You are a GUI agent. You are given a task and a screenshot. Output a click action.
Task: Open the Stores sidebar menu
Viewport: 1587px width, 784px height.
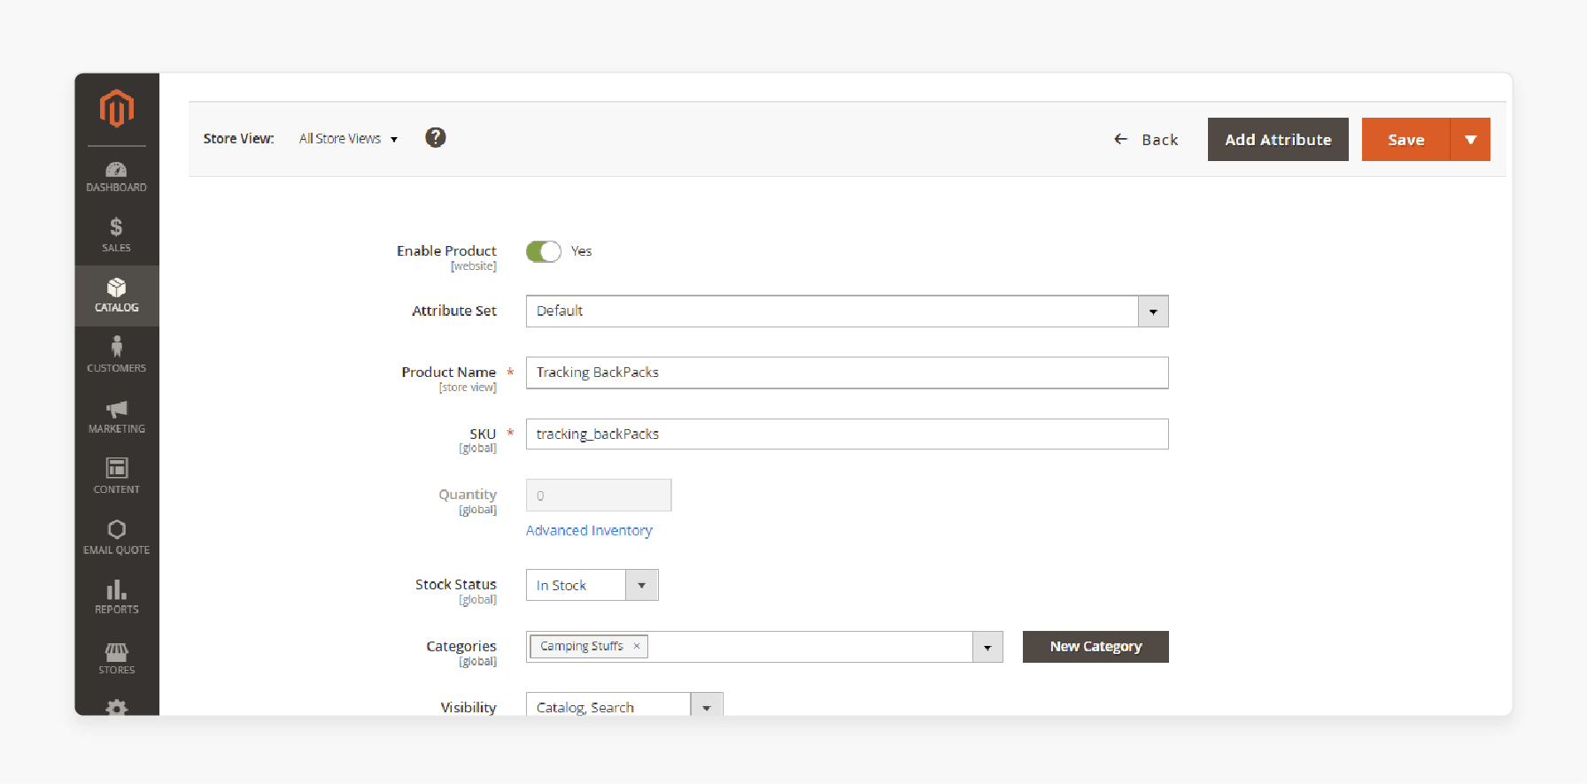click(117, 658)
